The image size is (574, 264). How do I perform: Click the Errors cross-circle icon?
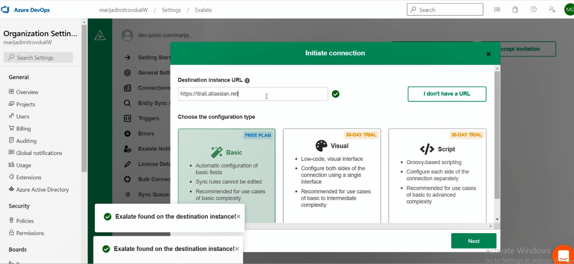coord(127,133)
